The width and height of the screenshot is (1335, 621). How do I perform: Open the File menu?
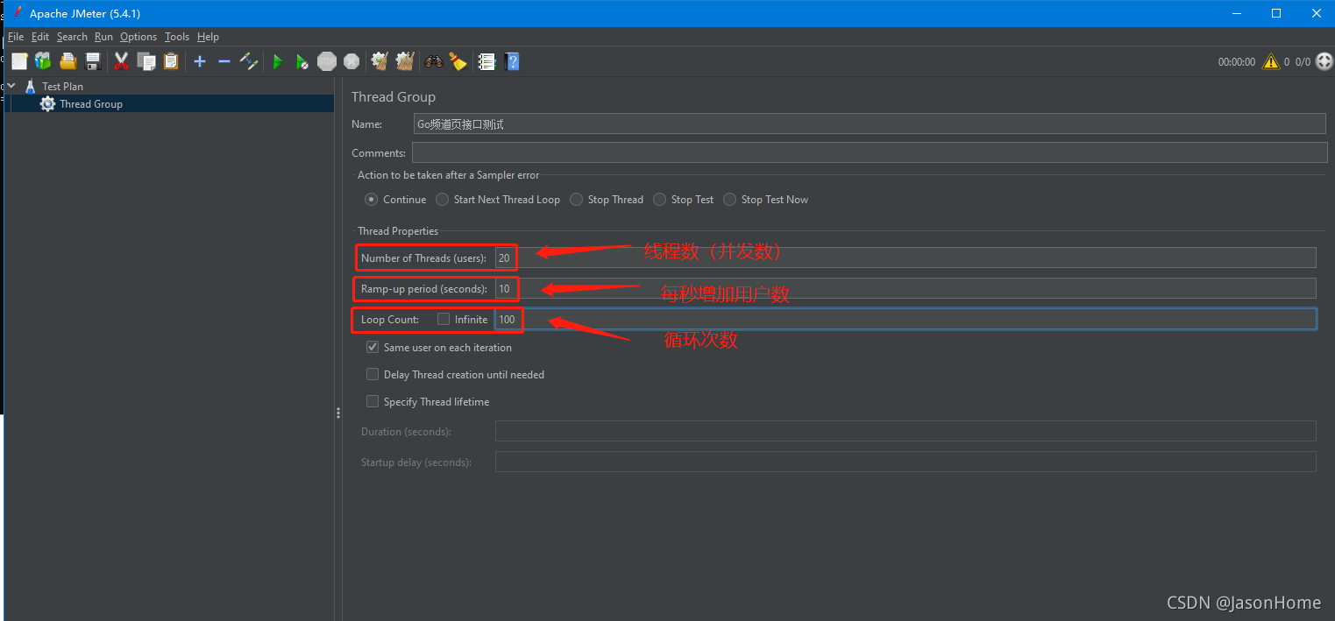(16, 37)
